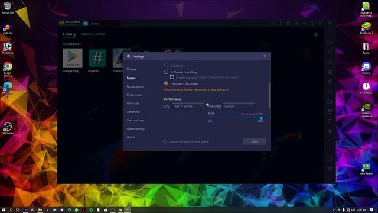The width and height of the screenshot is (378, 213).
Task: Open the clock-faced TimeFlash desktop shortcut
Action: click(366, 88)
